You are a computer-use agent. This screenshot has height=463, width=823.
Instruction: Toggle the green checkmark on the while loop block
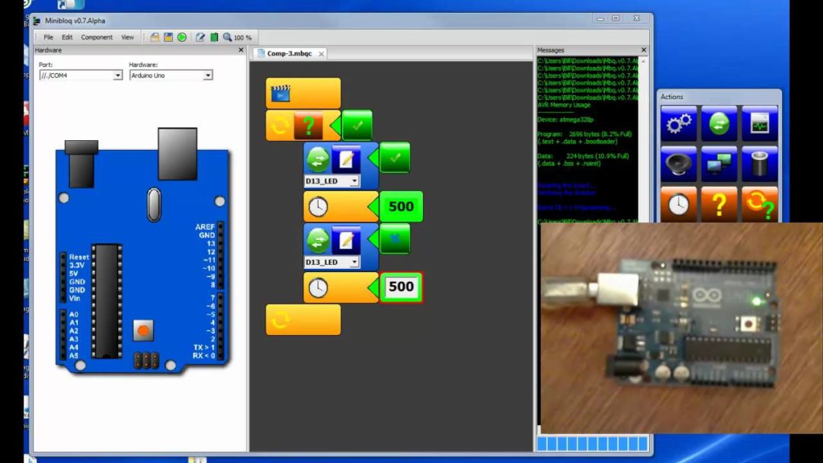tap(357, 125)
